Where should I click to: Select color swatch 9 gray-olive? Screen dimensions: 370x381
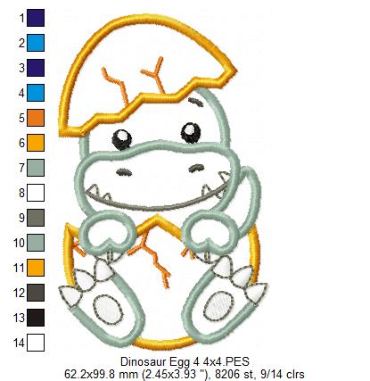coord(36,218)
